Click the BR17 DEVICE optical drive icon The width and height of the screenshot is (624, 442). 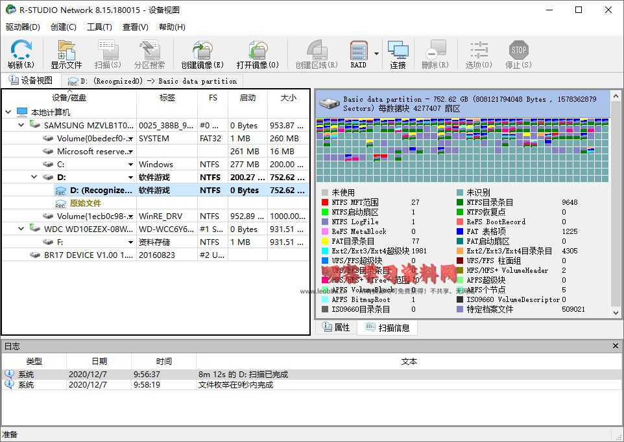point(35,255)
